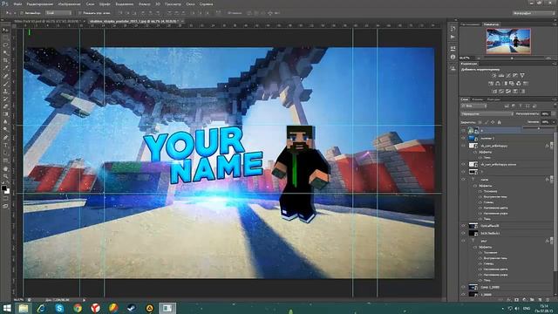Image resolution: width=558 pixels, height=314 pixels.
Task: Select the Clone Stamp tool
Action: (x=5, y=91)
